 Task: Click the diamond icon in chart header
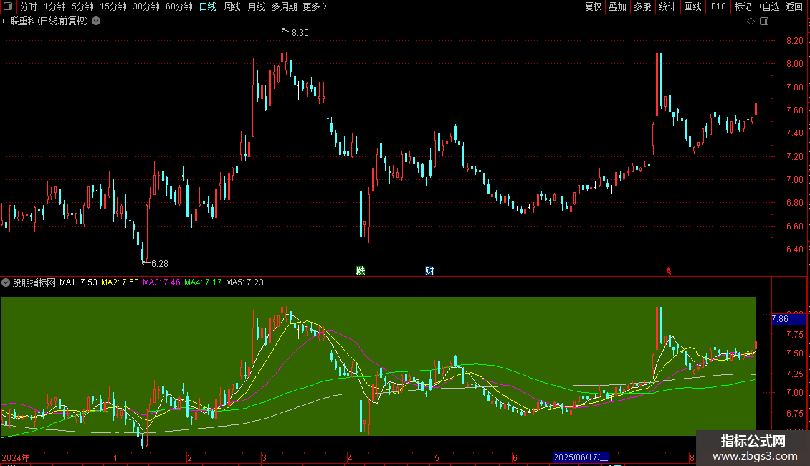(751, 22)
